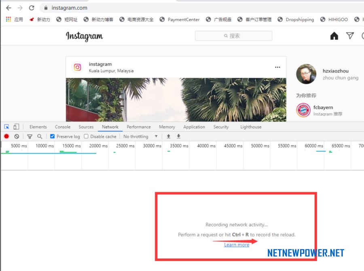
Task: Click the 15000 ms timeline marker
Action: pyautogui.click(x=72, y=146)
